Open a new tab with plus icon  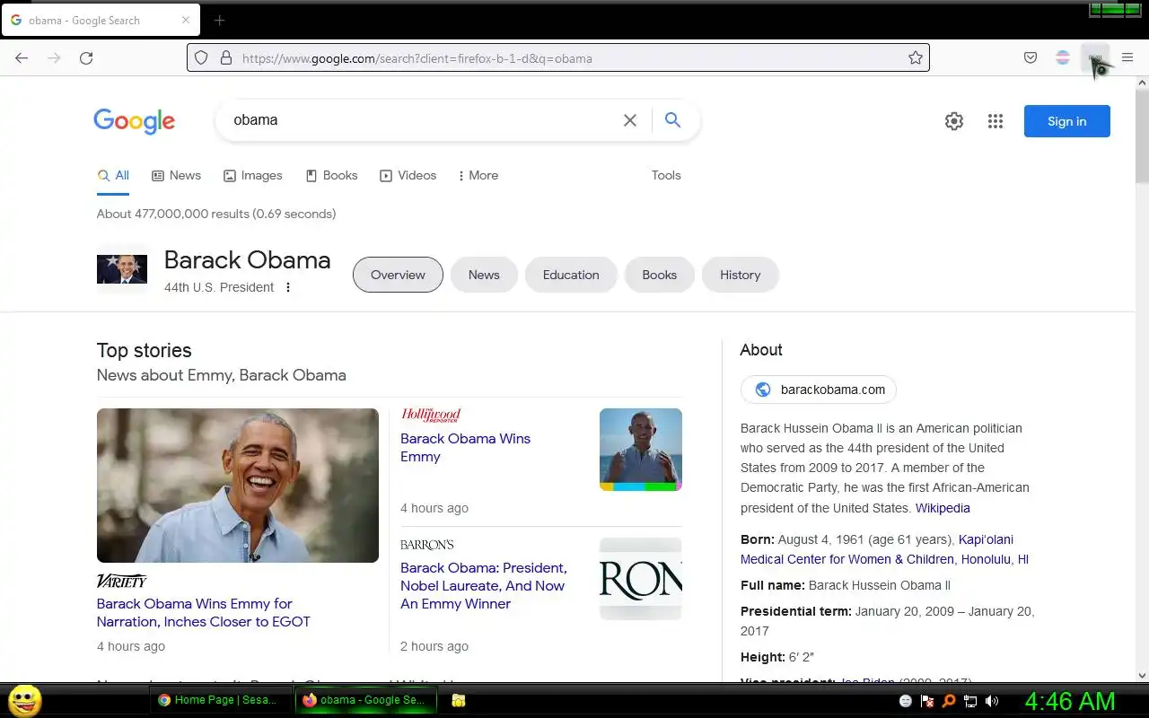[x=219, y=20]
